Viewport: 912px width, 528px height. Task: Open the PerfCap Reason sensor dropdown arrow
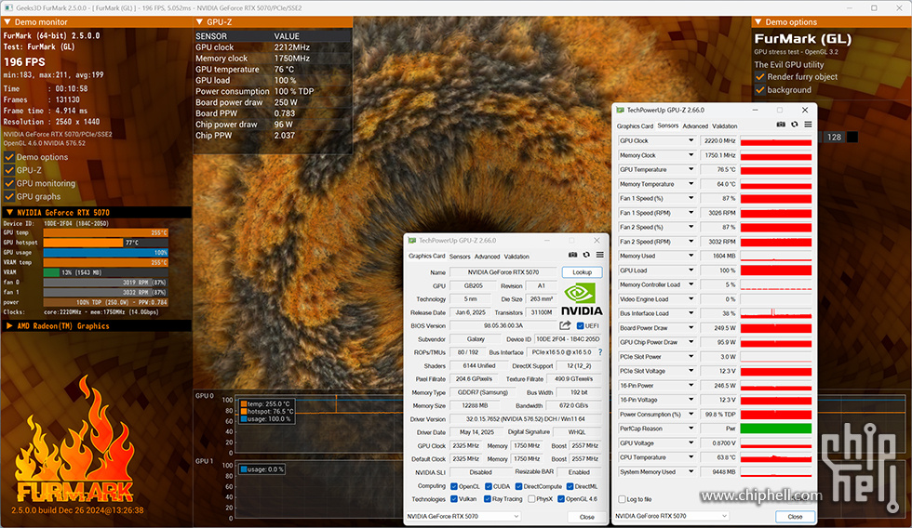[691, 429]
